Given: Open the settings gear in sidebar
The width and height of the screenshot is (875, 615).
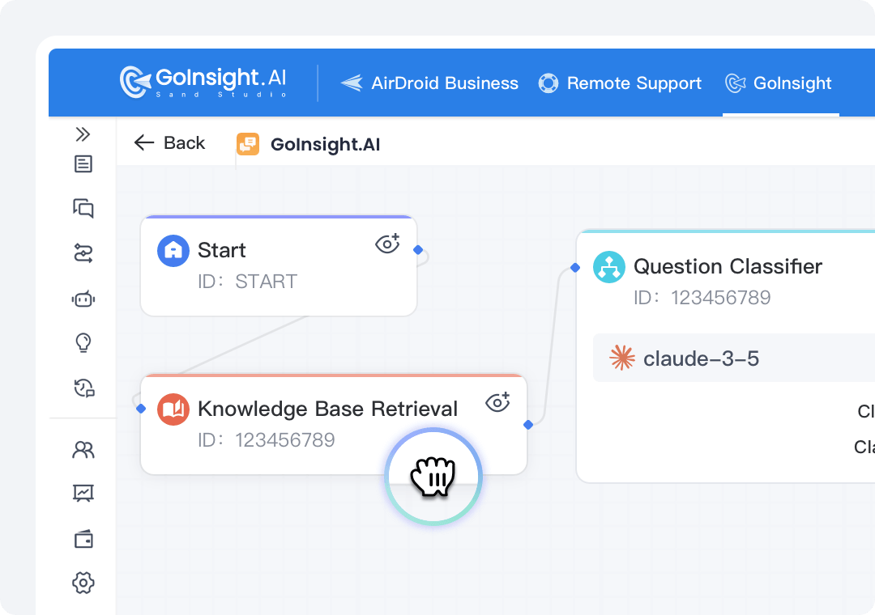Looking at the screenshot, I should coord(83,582).
